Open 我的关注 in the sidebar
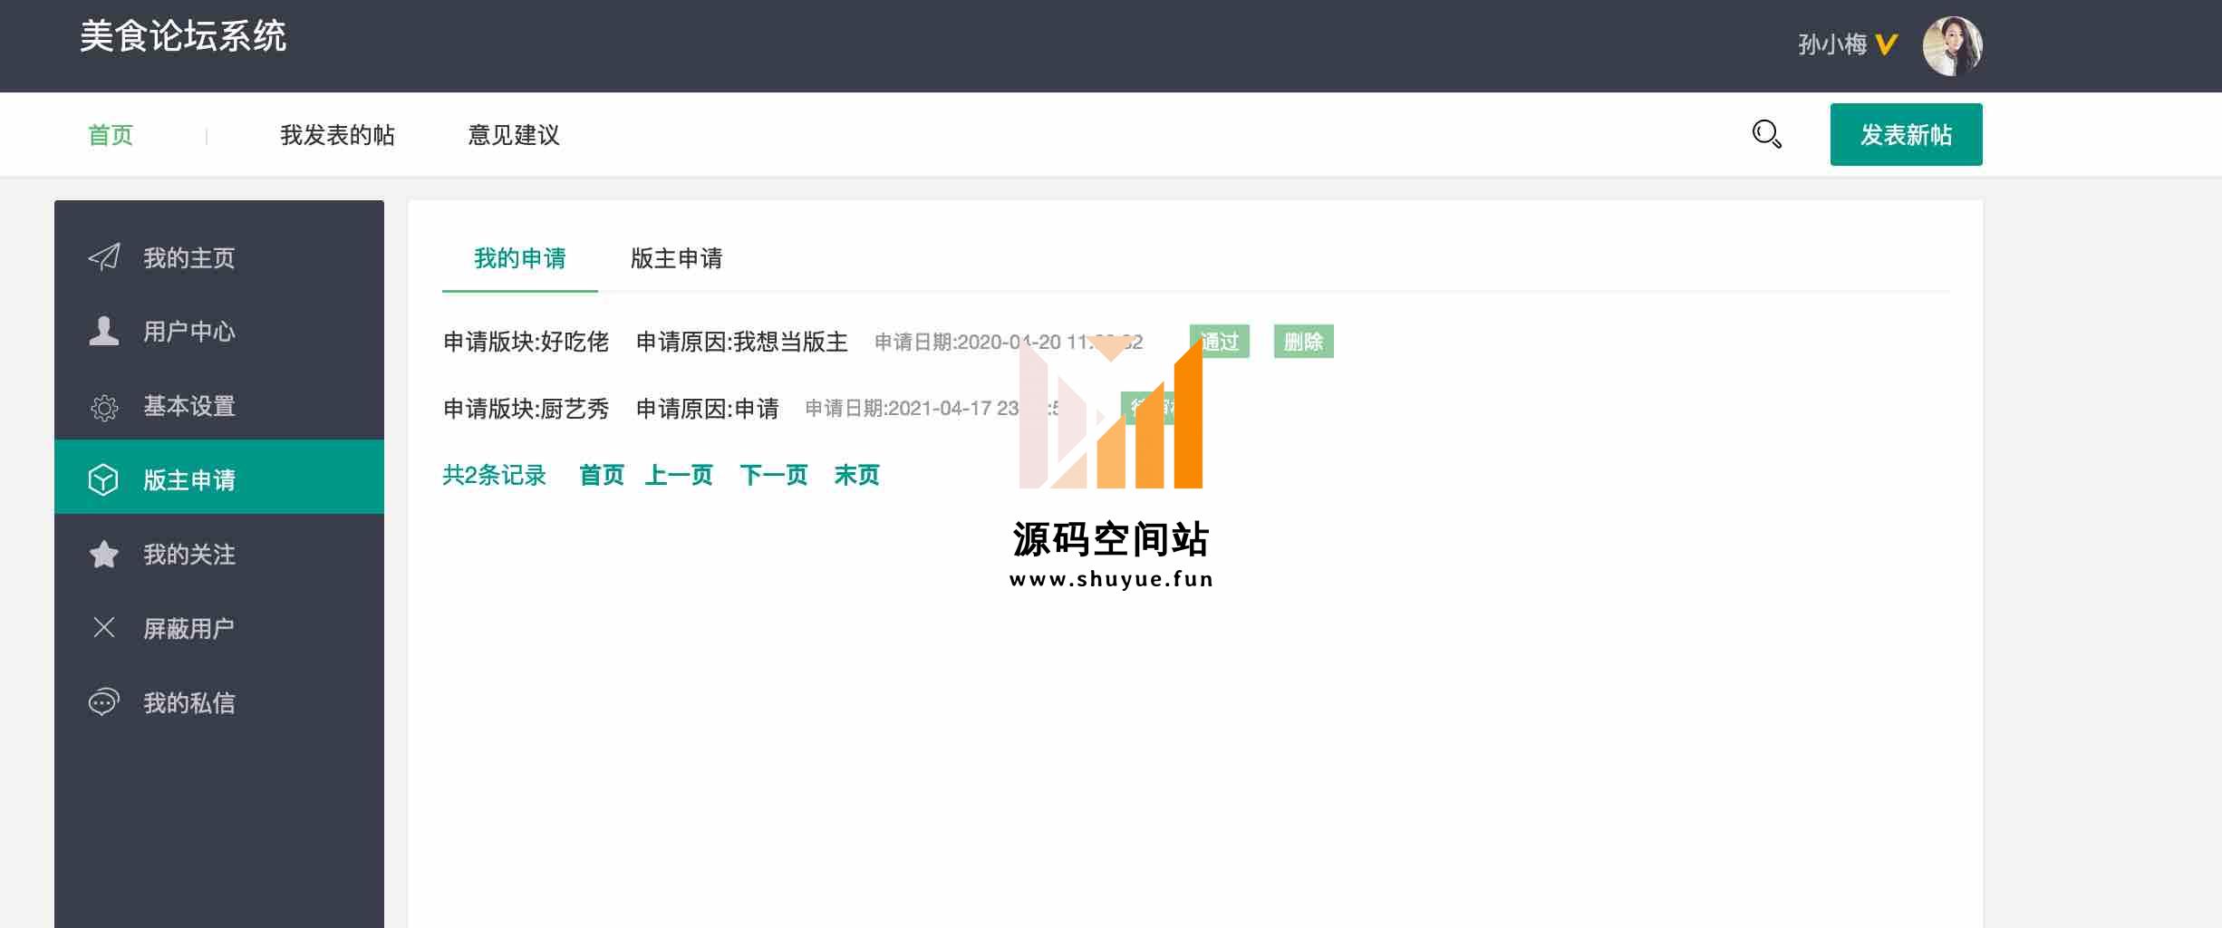Image resolution: width=2222 pixels, height=928 pixels. tap(219, 554)
